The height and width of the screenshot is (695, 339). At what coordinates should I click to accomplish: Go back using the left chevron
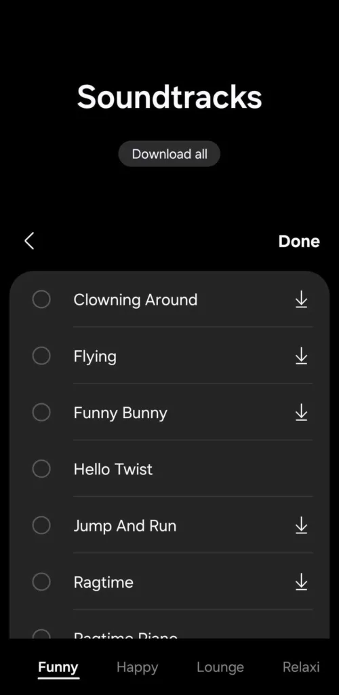click(29, 241)
